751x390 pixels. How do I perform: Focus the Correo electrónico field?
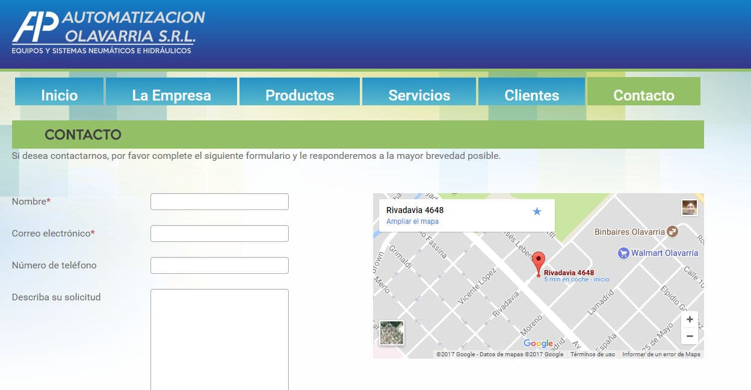tap(220, 234)
